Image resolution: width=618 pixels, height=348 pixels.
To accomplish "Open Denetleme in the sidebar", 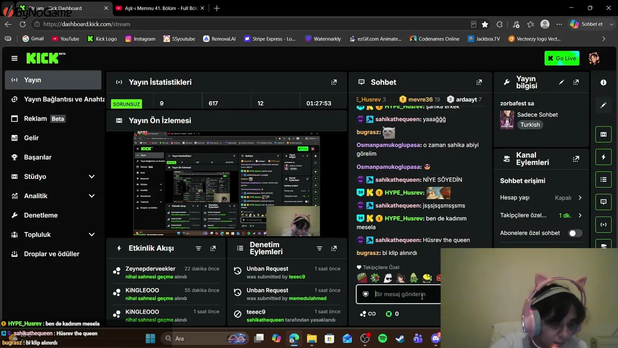I will pyautogui.click(x=53, y=215).
